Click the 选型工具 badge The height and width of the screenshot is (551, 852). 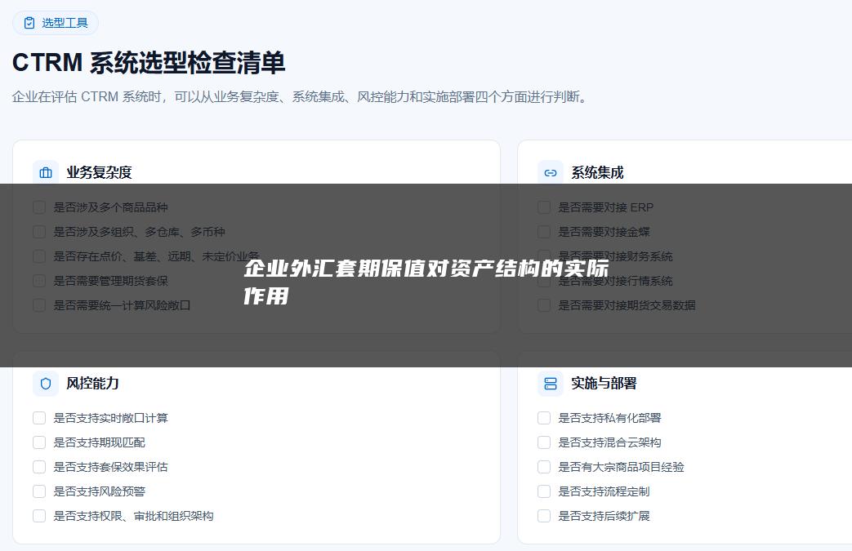(x=56, y=23)
